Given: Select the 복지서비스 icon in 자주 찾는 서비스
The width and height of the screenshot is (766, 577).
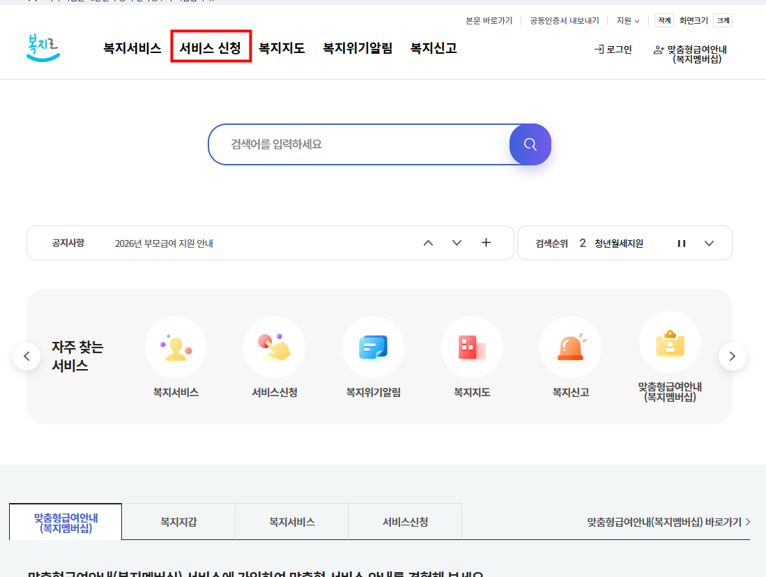Looking at the screenshot, I should pos(175,346).
